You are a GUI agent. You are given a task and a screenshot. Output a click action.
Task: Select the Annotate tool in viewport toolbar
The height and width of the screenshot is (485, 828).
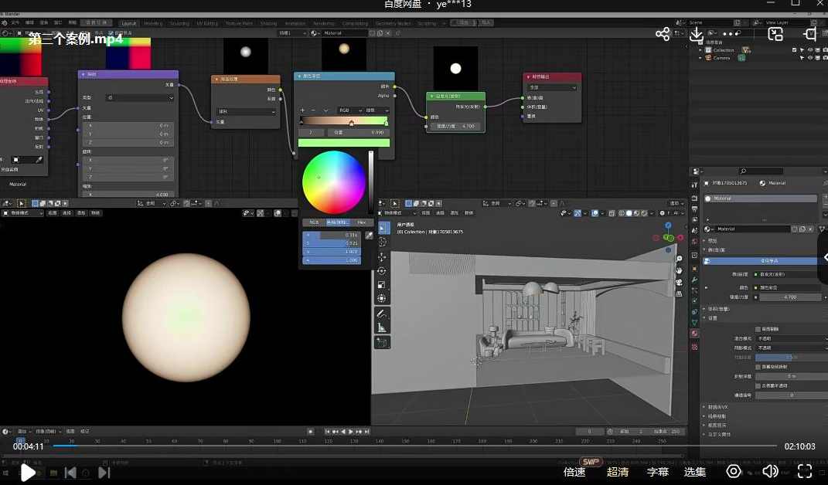click(x=382, y=314)
